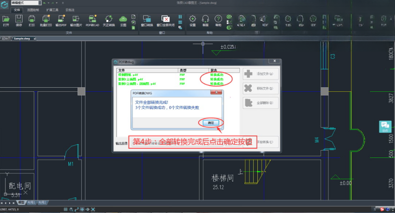Select the 输出PDF export icon
Viewport: 395px width, 213px height.
coord(61,21)
